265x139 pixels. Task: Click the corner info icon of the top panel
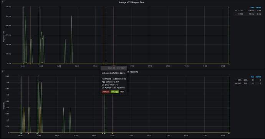click(3, 2)
